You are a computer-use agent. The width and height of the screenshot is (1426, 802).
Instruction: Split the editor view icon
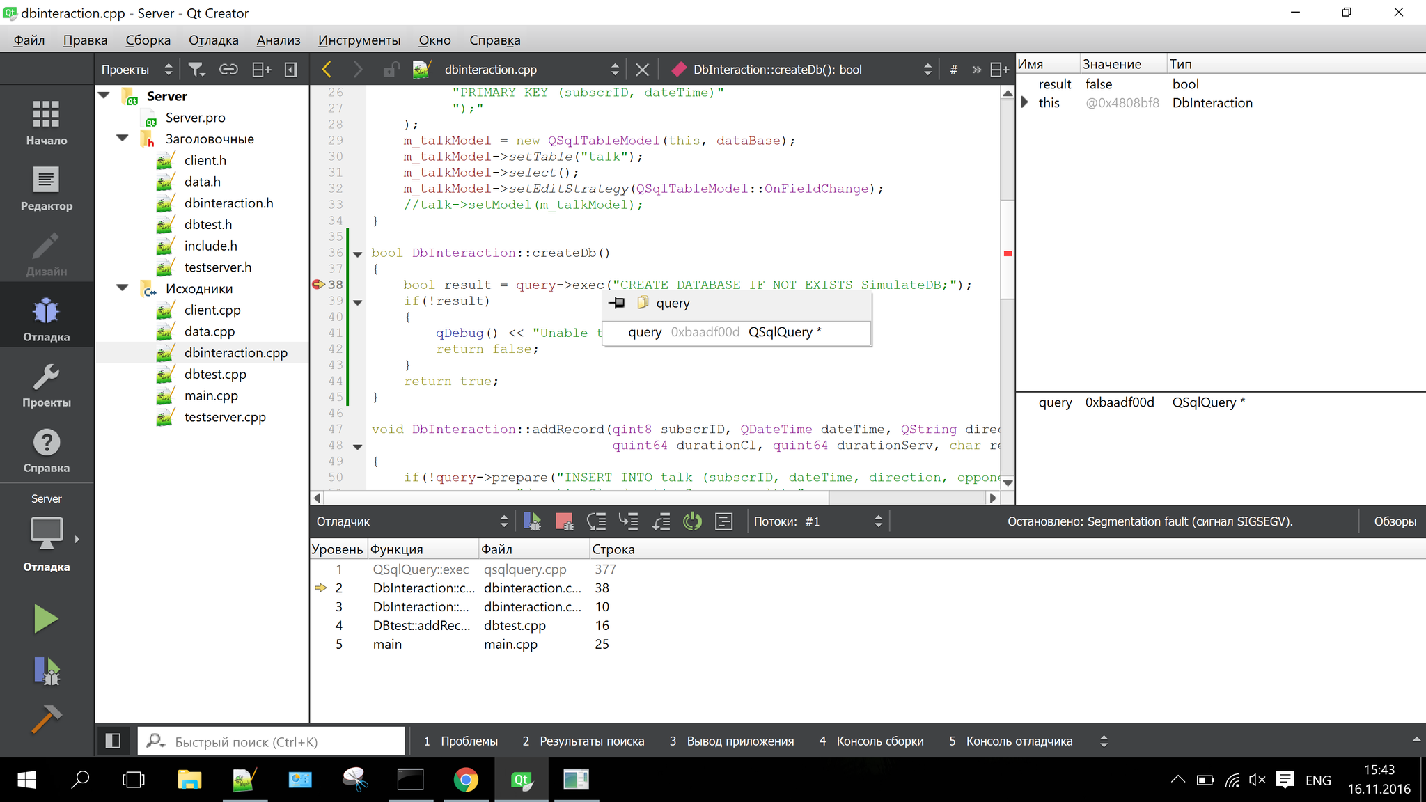[x=999, y=70]
